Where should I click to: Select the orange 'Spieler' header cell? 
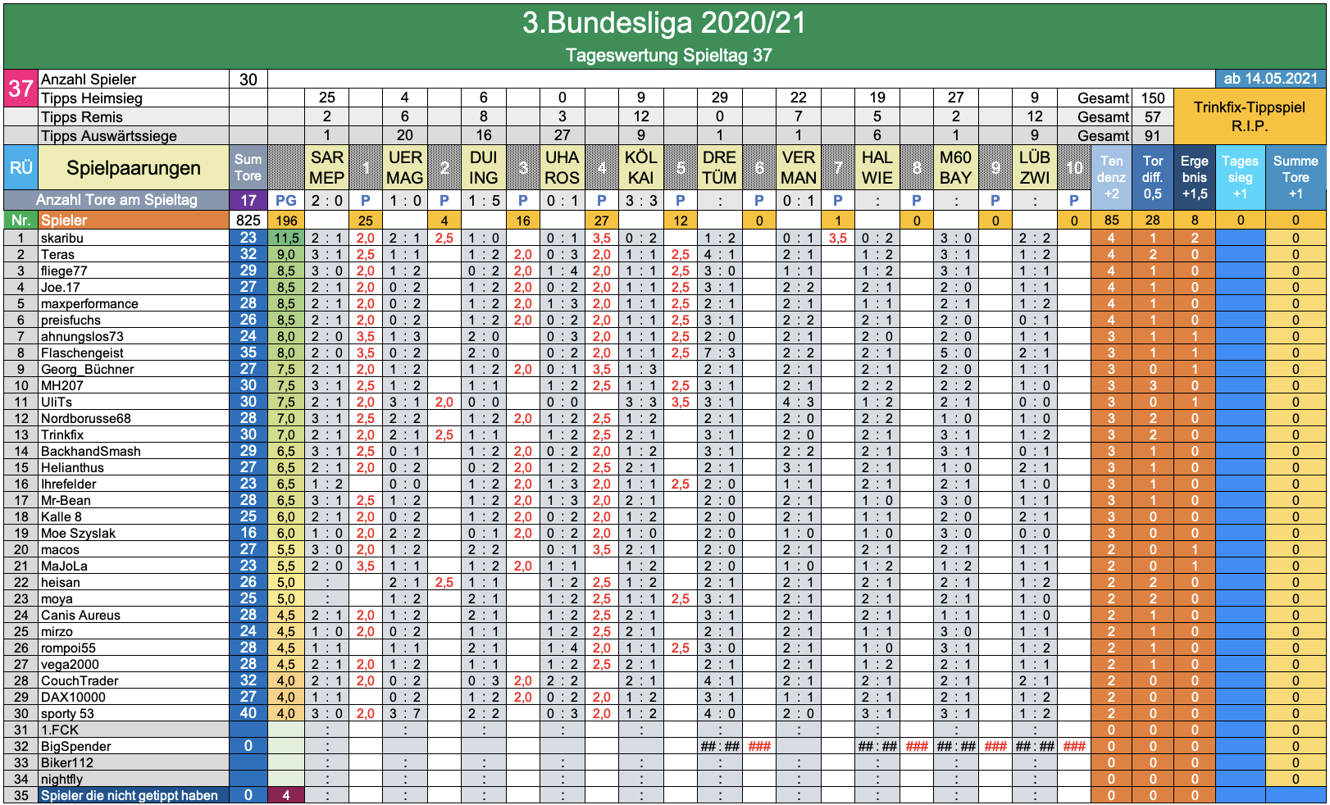(x=134, y=220)
